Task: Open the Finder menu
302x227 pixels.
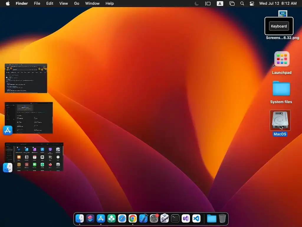Action: click(22, 4)
